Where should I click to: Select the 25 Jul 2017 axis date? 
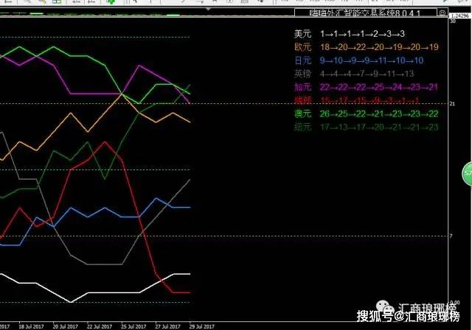coord(133,325)
